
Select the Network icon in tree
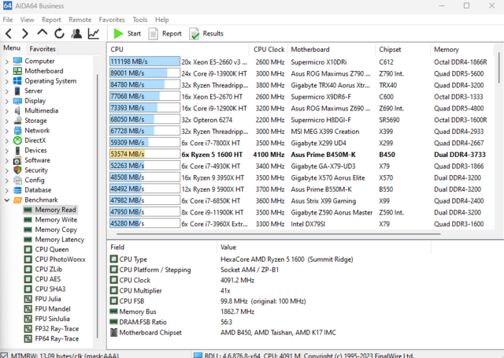tap(17, 130)
